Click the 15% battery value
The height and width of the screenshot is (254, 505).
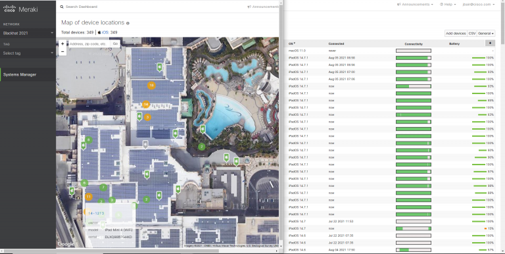(491, 228)
